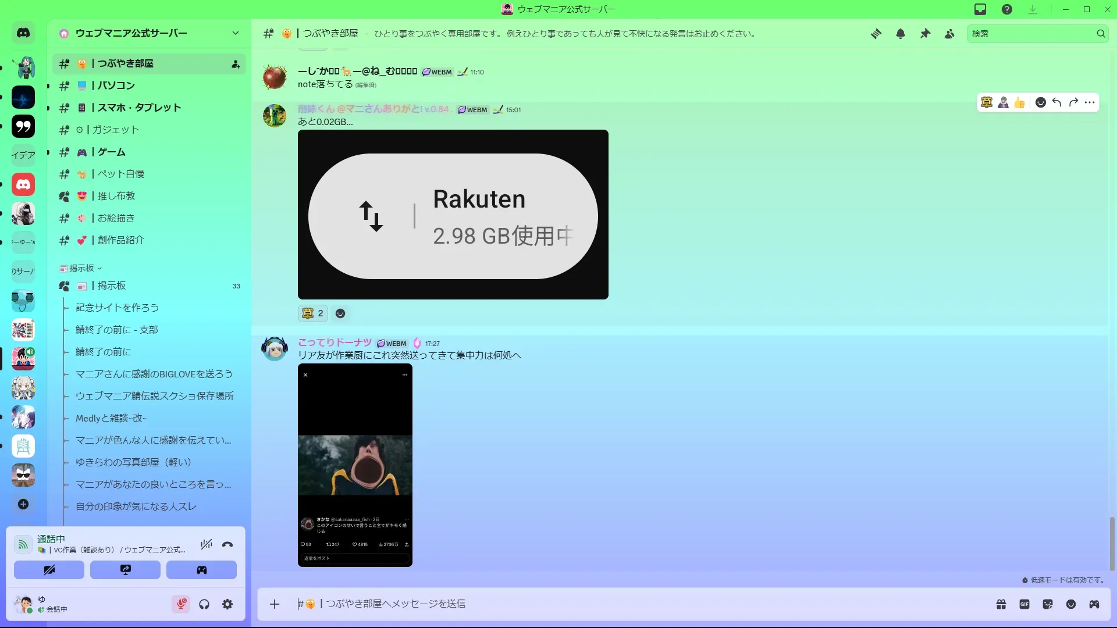Open the Threads icon in channel header

tap(876, 34)
